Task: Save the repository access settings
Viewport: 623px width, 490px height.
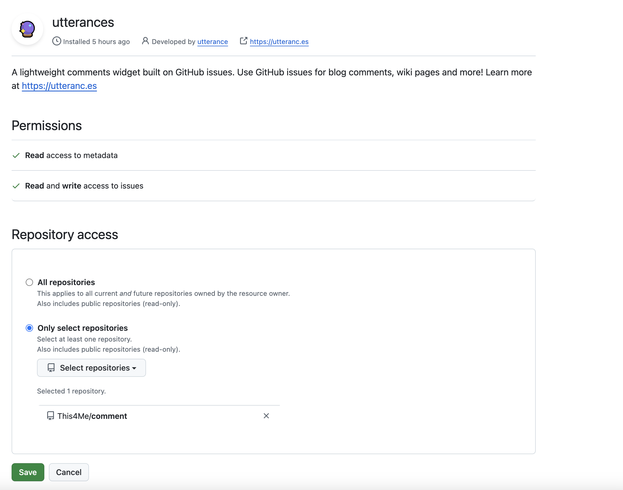Action: coord(28,472)
